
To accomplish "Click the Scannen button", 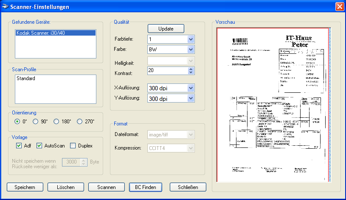I will coord(107,187).
